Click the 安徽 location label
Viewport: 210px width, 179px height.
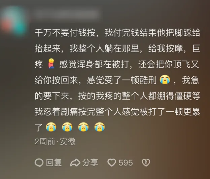click(x=68, y=142)
